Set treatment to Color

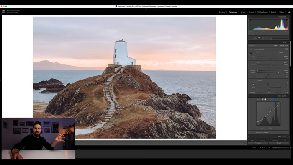coord(275,45)
